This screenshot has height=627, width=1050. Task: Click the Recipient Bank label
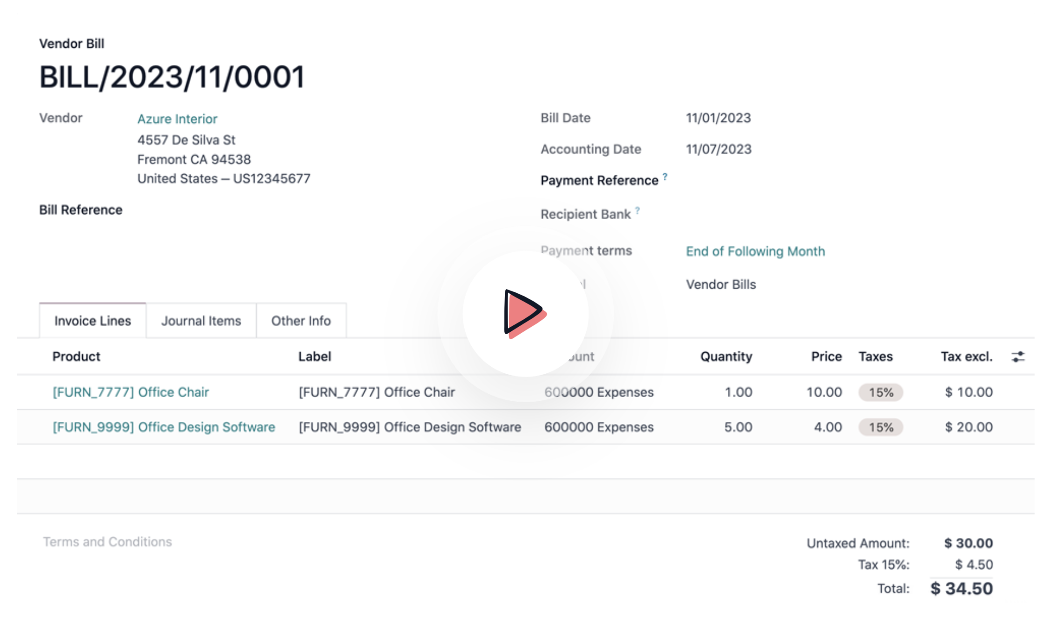(x=585, y=214)
